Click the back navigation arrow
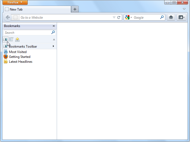 point(8,17)
